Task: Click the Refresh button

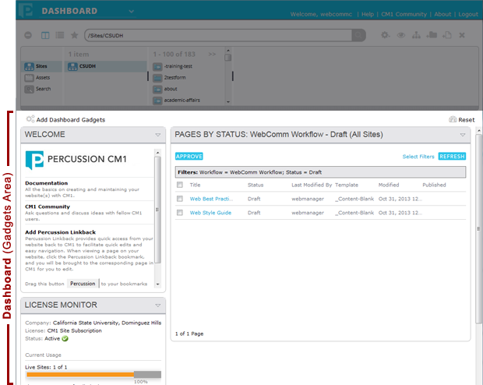Action: tap(452, 157)
